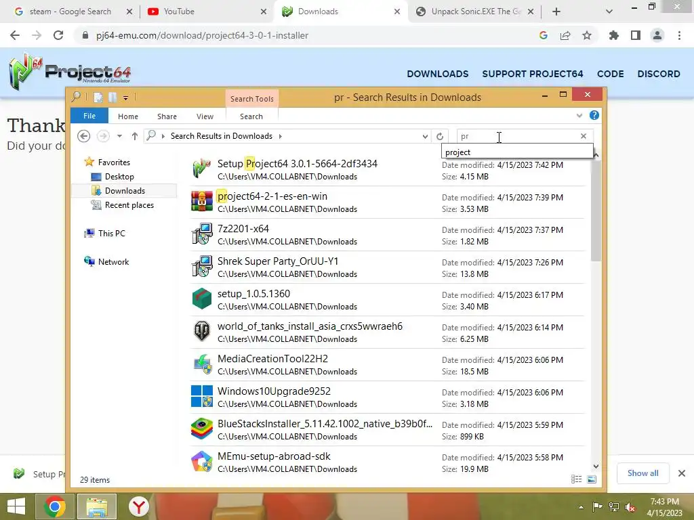Screen dimensions: 694x520
Task: Select the MEmu-setup-abroad-sdk icon
Action: click(x=202, y=461)
